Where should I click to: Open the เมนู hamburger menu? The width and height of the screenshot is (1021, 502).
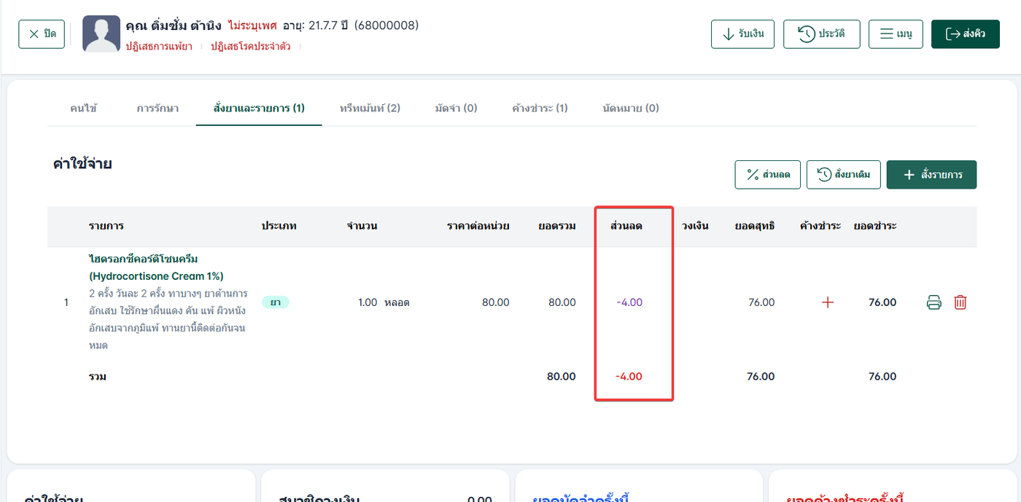coord(896,34)
